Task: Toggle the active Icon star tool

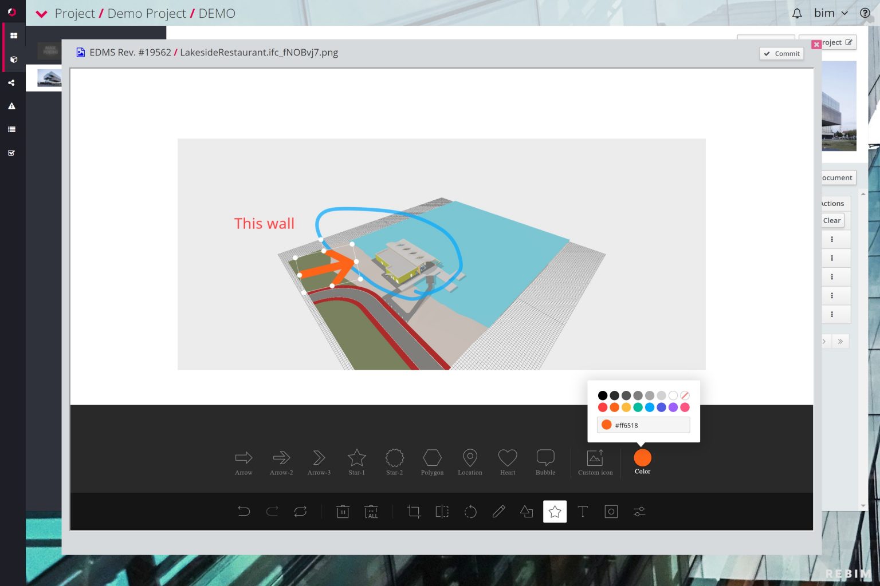Action: coord(555,512)
